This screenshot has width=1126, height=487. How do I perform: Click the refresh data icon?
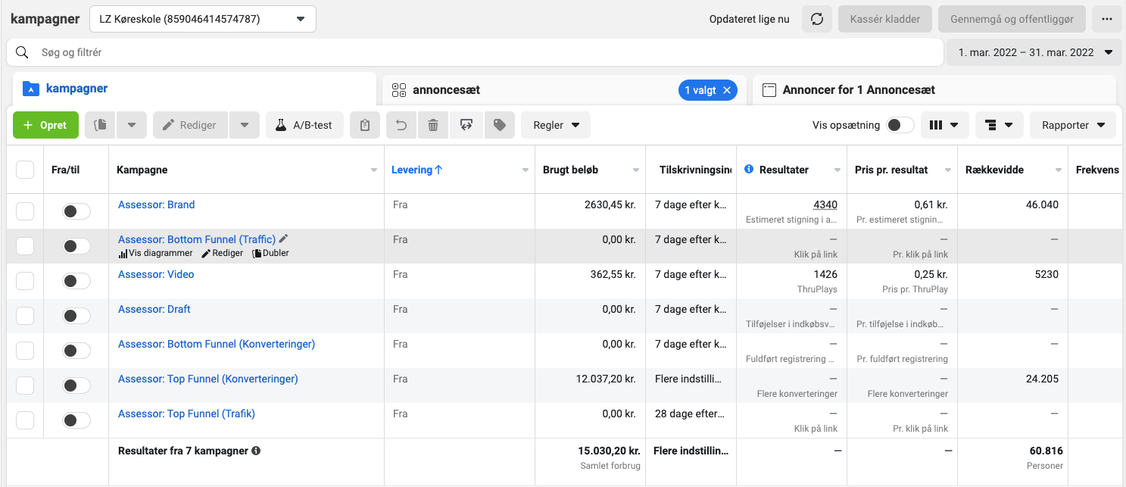coord(817,19)
